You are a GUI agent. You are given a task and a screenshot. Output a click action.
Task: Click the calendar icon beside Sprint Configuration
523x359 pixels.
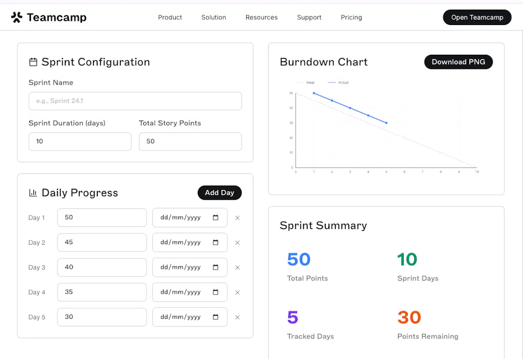(x=32, y=61)
